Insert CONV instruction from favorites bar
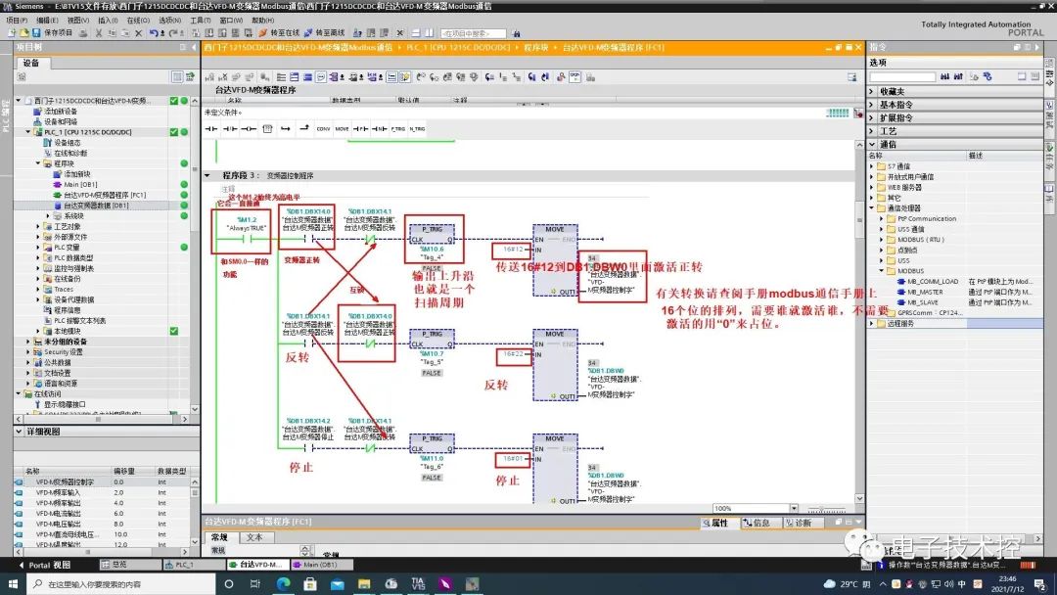The width and height of the screenshot is (1057, 595). (x=324, y=129)
